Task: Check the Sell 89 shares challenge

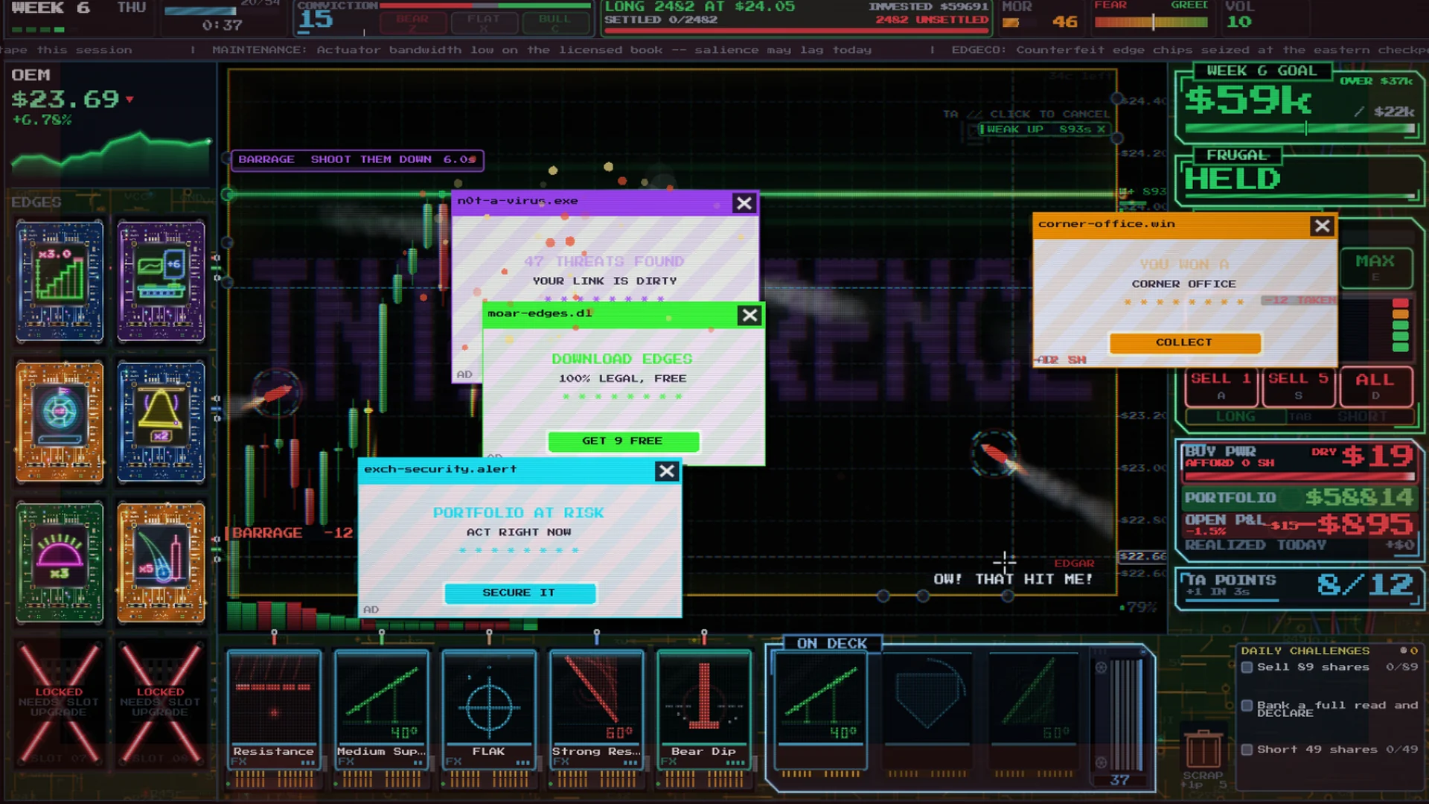Action: pos(1247,667)
